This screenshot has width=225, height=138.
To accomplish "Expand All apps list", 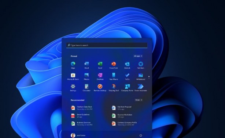I will [x=138, y=56].
